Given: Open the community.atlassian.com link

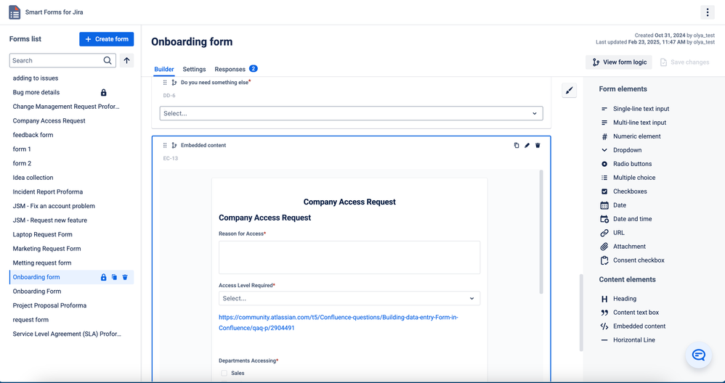Looking at the screenshot, I should click(338, 323).
